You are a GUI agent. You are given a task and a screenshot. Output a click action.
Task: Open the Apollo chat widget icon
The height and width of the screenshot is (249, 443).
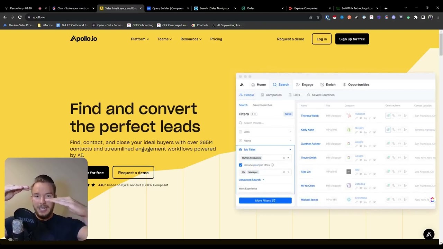pyautogui.click(x=429, y=234)
